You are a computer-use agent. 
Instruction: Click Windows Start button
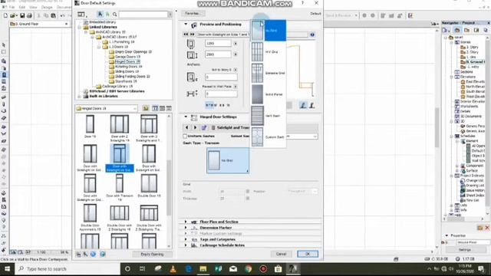7,269
